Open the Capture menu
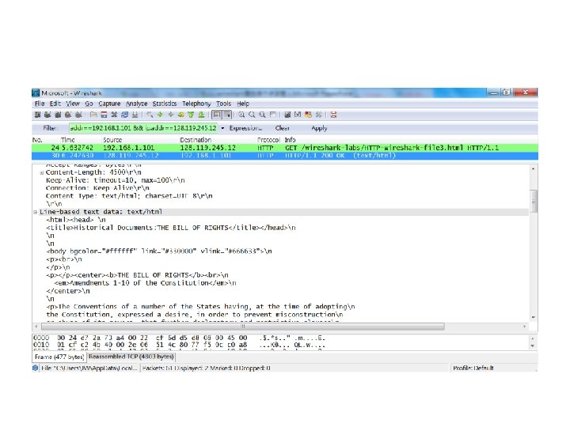 (109, 104)
